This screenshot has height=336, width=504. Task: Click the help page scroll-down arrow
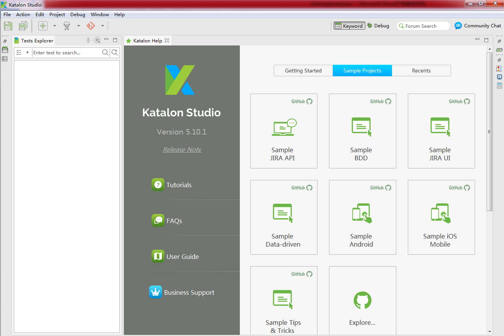(x=490, y=331)
